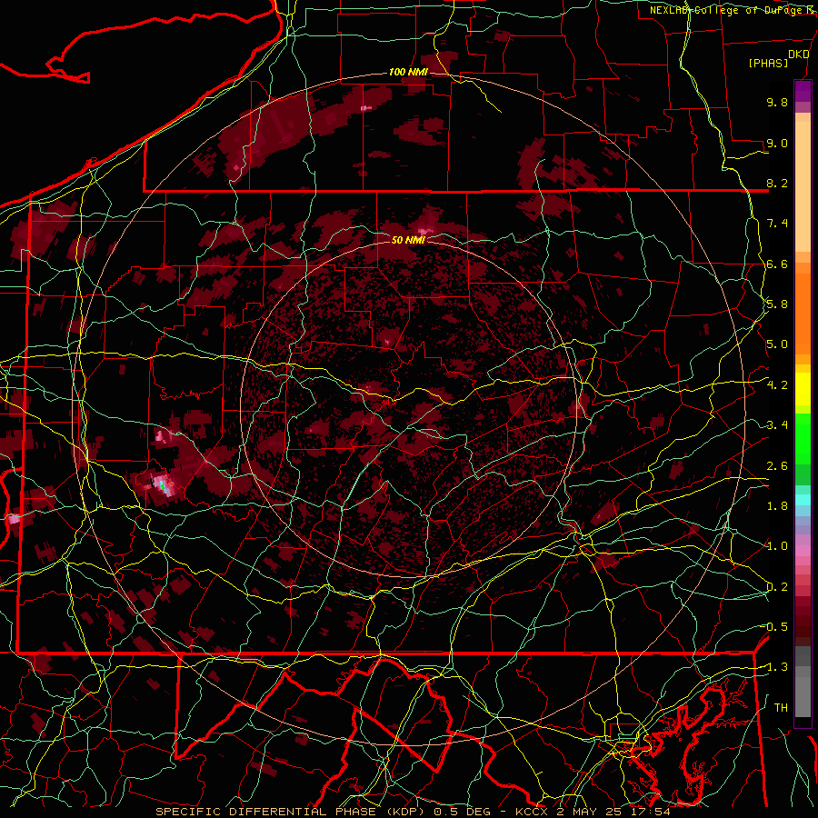Click the purple top segment of the color bar

[803, 91]
